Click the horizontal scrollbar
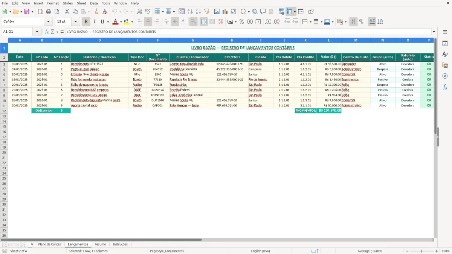 coord(101,239)
